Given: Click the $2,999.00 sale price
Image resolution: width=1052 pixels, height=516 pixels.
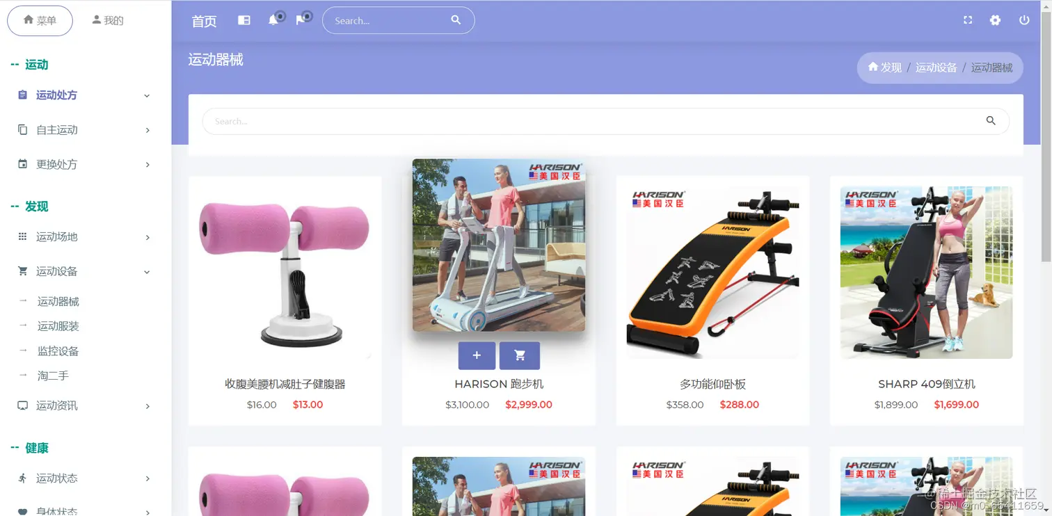Looking at the screenshot, I should pyautogui.click(x=529, y=405).
